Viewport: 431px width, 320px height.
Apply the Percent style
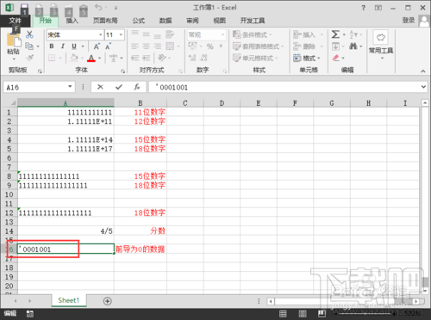click(210, 46)
